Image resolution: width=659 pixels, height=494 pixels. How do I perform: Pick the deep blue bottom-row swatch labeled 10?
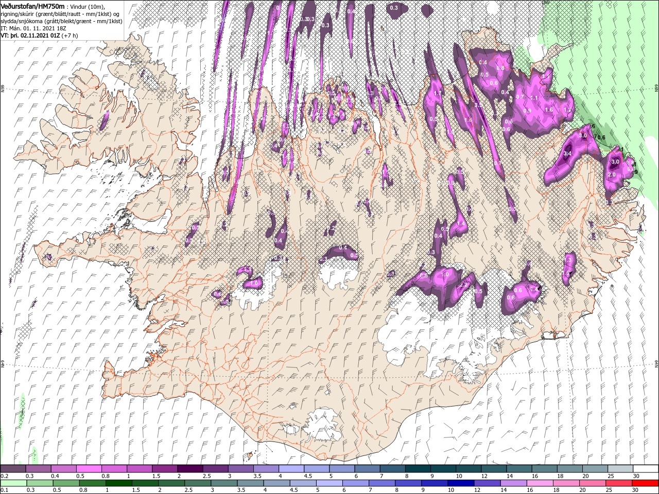pyautogui.click(x=461, y=483)
